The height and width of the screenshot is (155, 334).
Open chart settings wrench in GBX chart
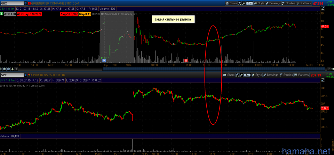coord(244,3)
